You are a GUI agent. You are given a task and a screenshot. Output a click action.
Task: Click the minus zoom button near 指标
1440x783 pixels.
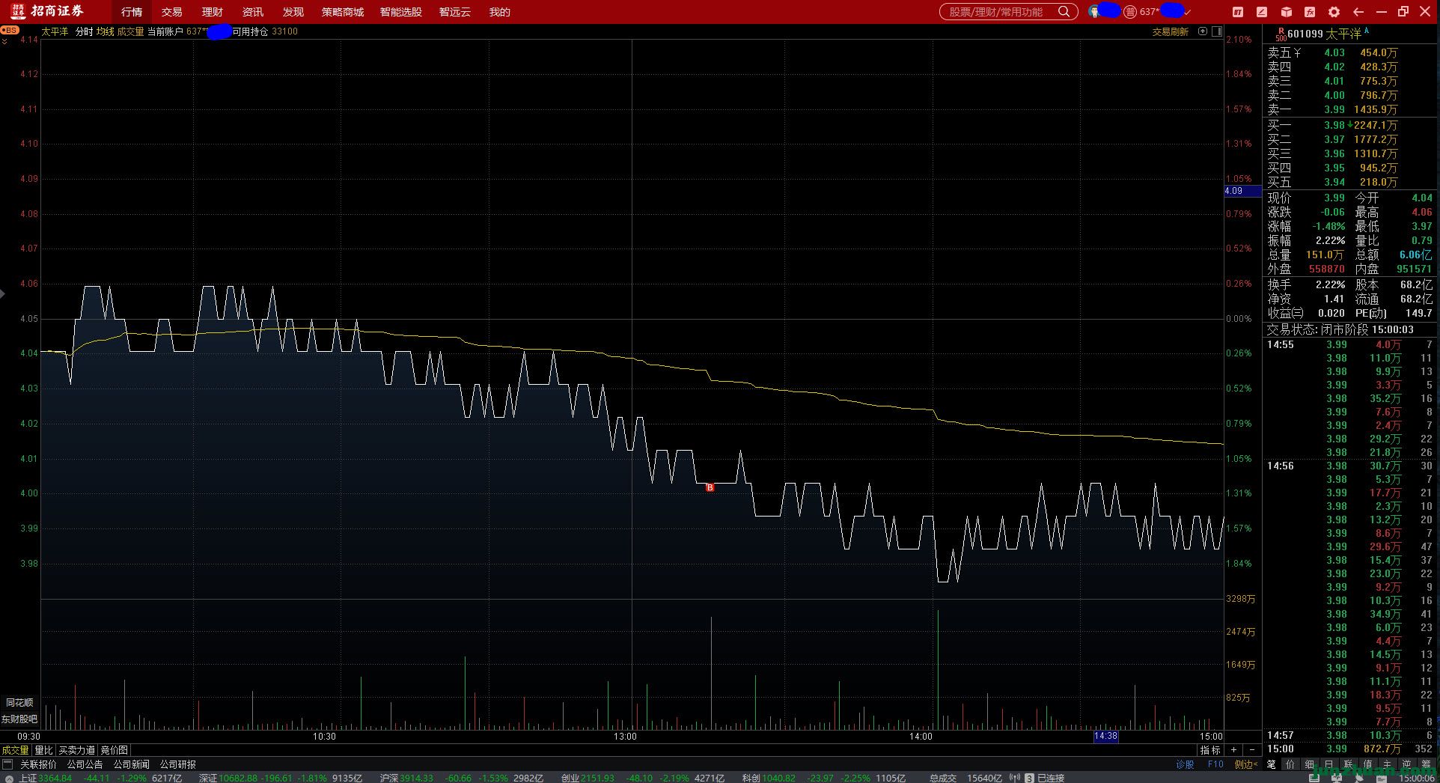point(1252,750)
